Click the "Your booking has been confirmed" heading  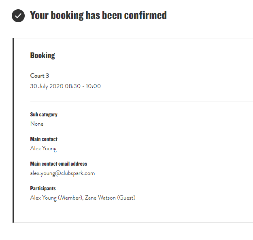point(98,15)
